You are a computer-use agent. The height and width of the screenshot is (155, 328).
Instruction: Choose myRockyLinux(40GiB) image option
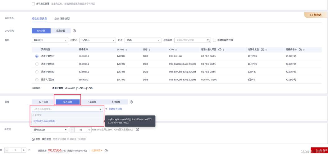click(x=67, y=121)
